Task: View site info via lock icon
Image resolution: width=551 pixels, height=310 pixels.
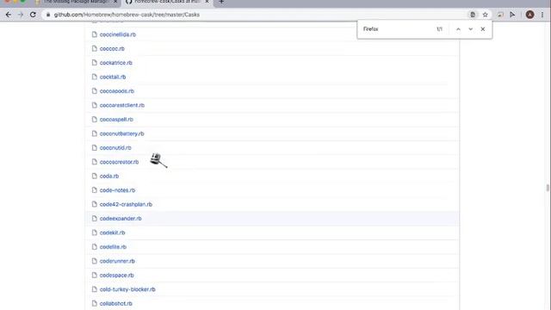Action: click(x=48, y=15)
